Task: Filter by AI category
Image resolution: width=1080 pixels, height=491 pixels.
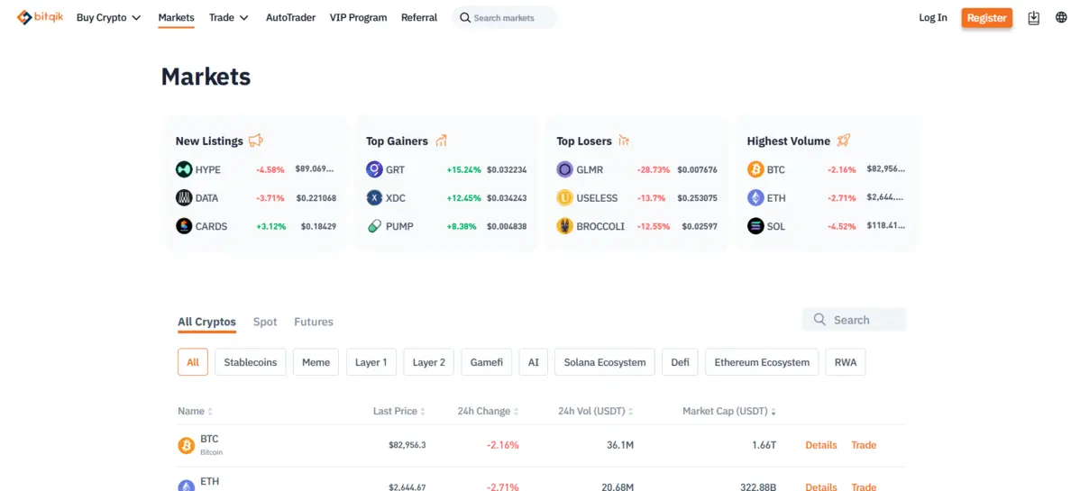Action: (x=534, y=362)
